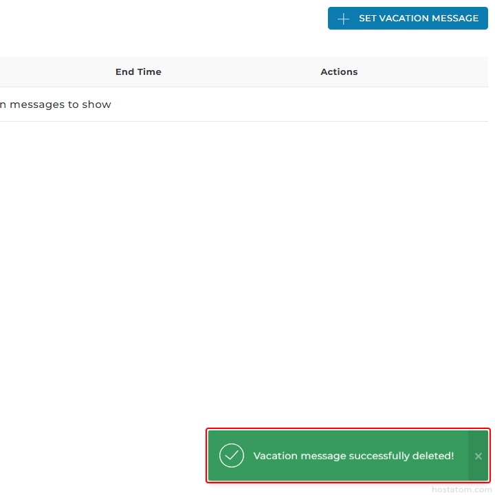Click the table header between End Time and Actions
495x495 pixels.
tap(241, 71)
